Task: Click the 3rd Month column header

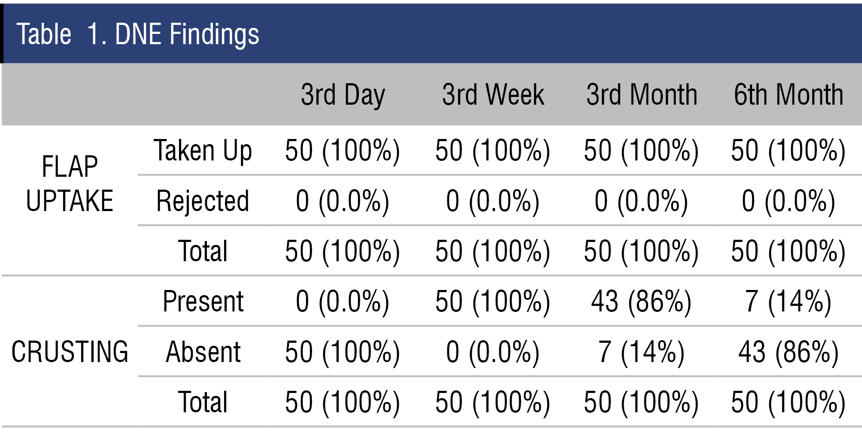Action: pyautogui.click(x=641, y=95)
